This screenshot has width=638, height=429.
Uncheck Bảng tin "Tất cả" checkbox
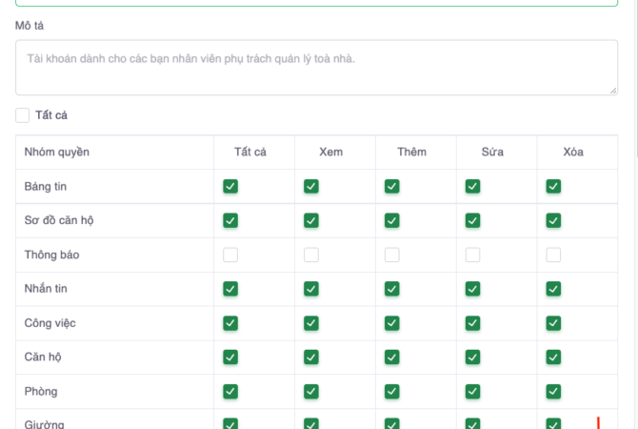(229, 186)
